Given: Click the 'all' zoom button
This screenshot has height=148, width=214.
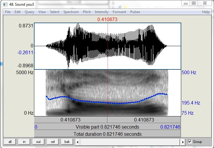Looking at the screenshot, I should point(10,142).
